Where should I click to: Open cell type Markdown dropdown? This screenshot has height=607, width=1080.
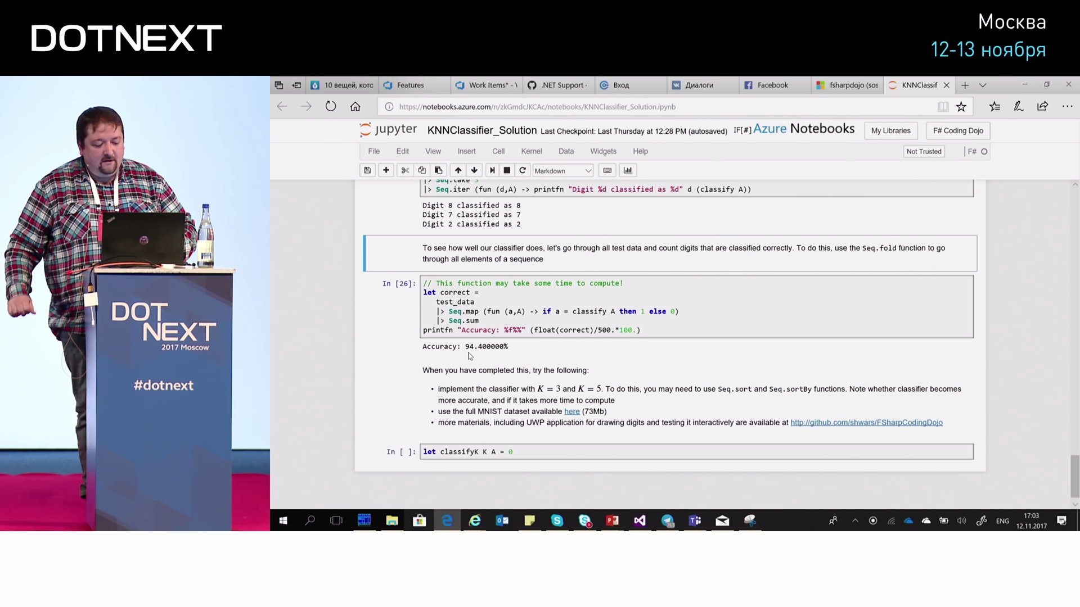[x=562, y=170]
